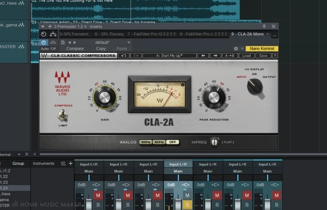Open Main output selector on the highlighted channel
327x210 pixels.
coord(178,171)
